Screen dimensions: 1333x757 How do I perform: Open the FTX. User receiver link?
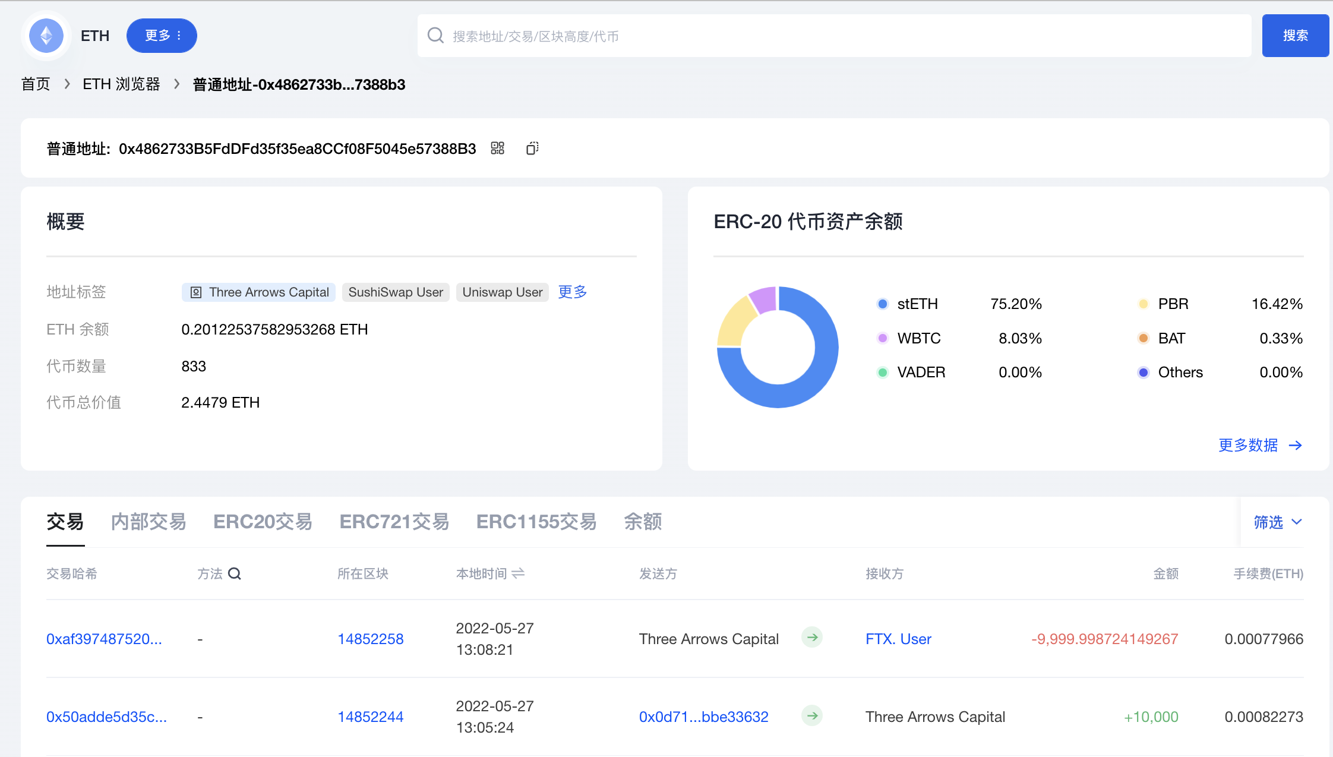click(x=898, y=639)
